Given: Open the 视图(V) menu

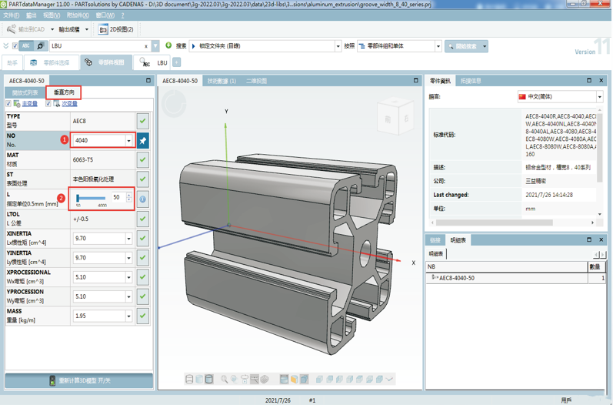Looking at the screenshot, I should pyautogui.click(x=52, y=15).
